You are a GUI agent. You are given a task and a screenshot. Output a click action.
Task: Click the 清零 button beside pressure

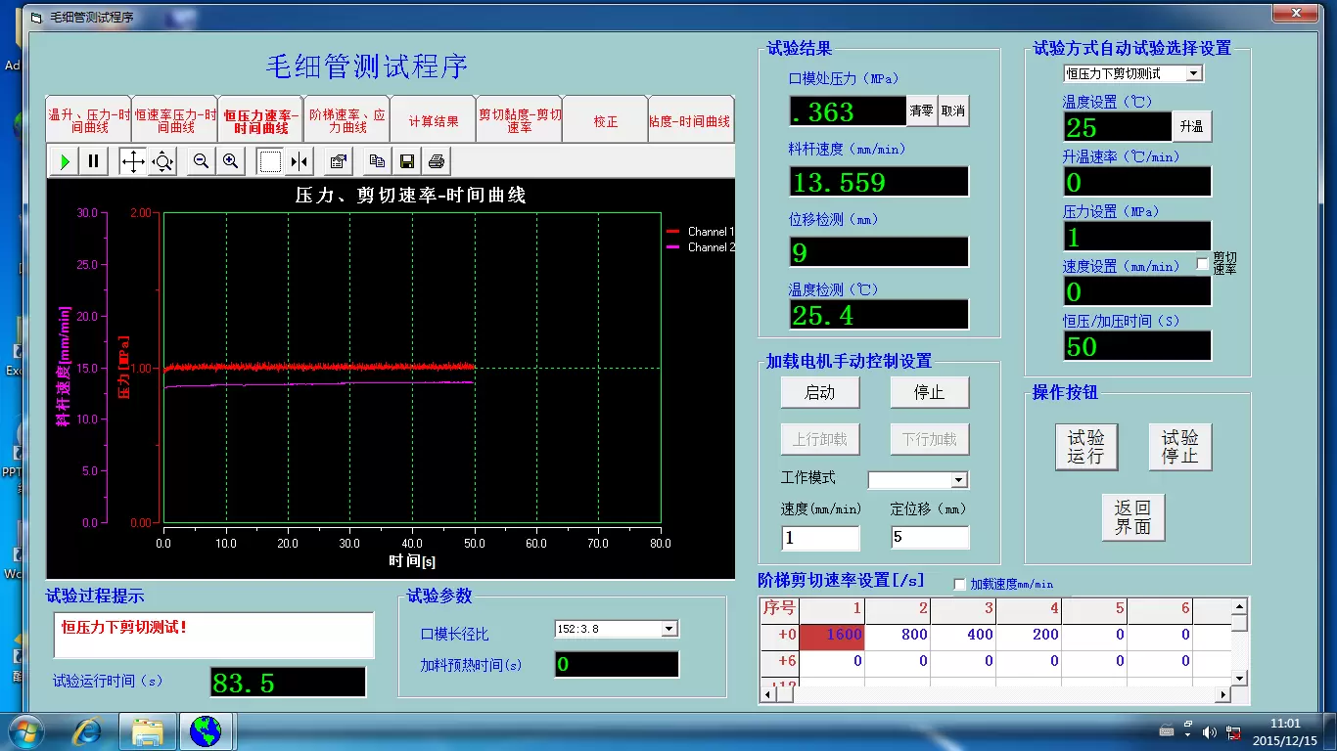tap(922, 111)
